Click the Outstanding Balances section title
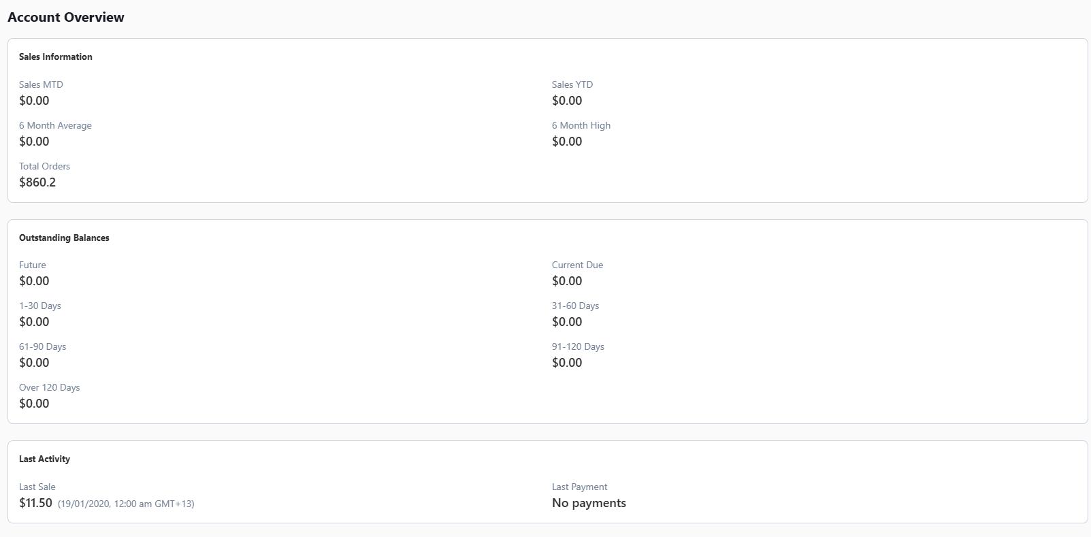The height and width of the screenshot is (537, 1091). 64,238
